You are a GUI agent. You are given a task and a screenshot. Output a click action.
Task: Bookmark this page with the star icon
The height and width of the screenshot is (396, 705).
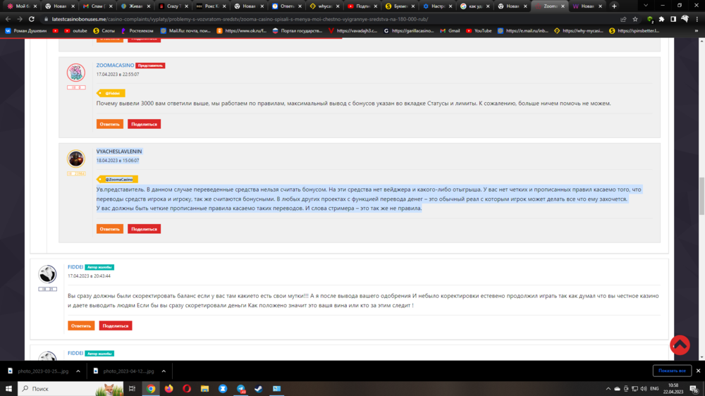click(x=635, y=19)
